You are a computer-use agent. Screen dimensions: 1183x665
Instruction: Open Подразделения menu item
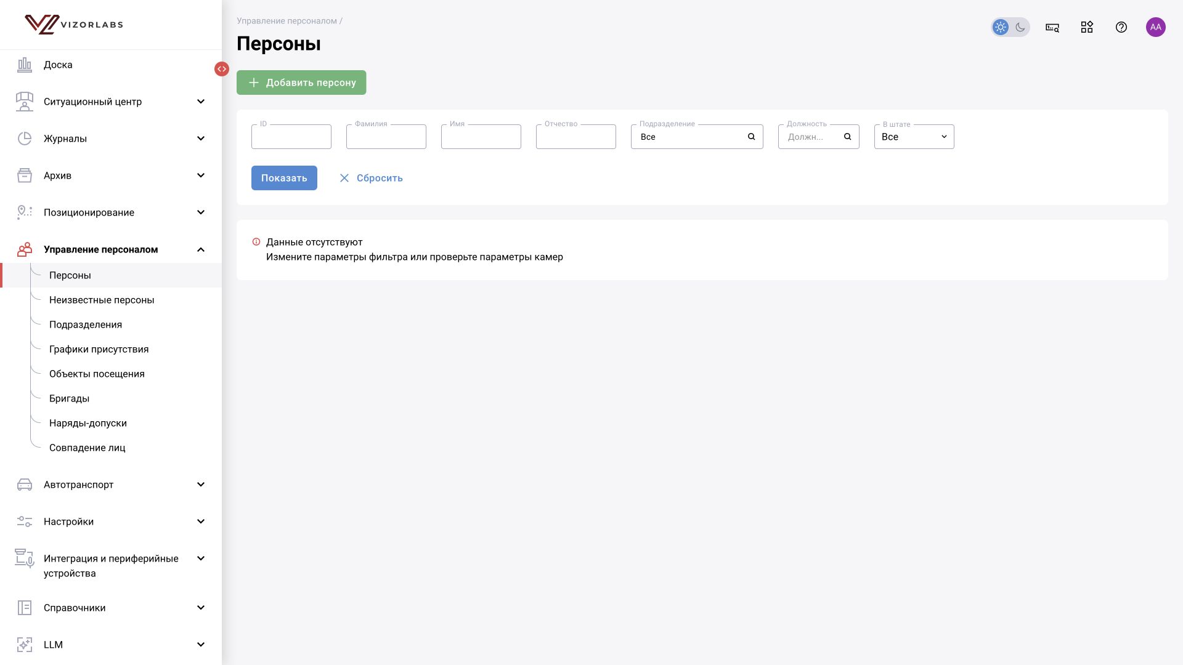[x=111, y=324]
